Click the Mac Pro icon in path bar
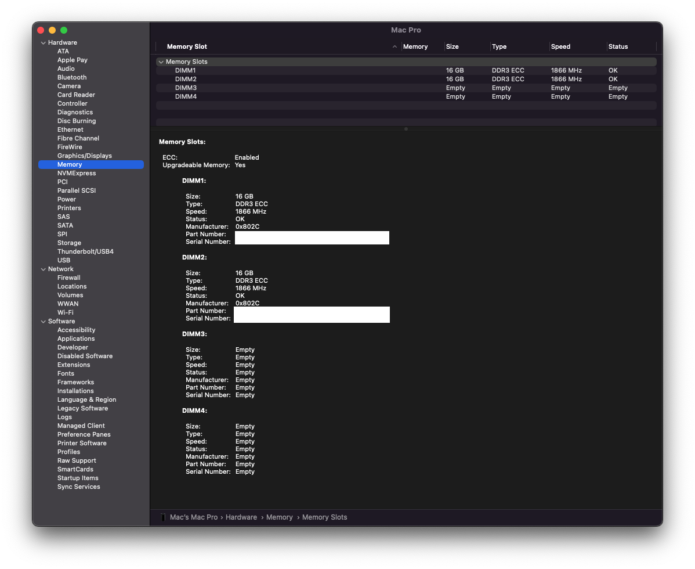 click(163, 517)
